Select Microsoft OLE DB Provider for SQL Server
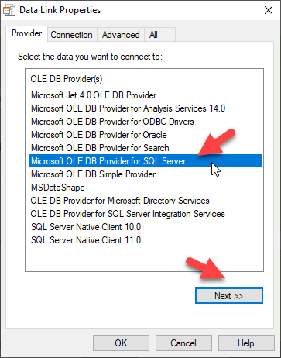The height and width of the screenshot is (358, 281). [x=146, y=161]
